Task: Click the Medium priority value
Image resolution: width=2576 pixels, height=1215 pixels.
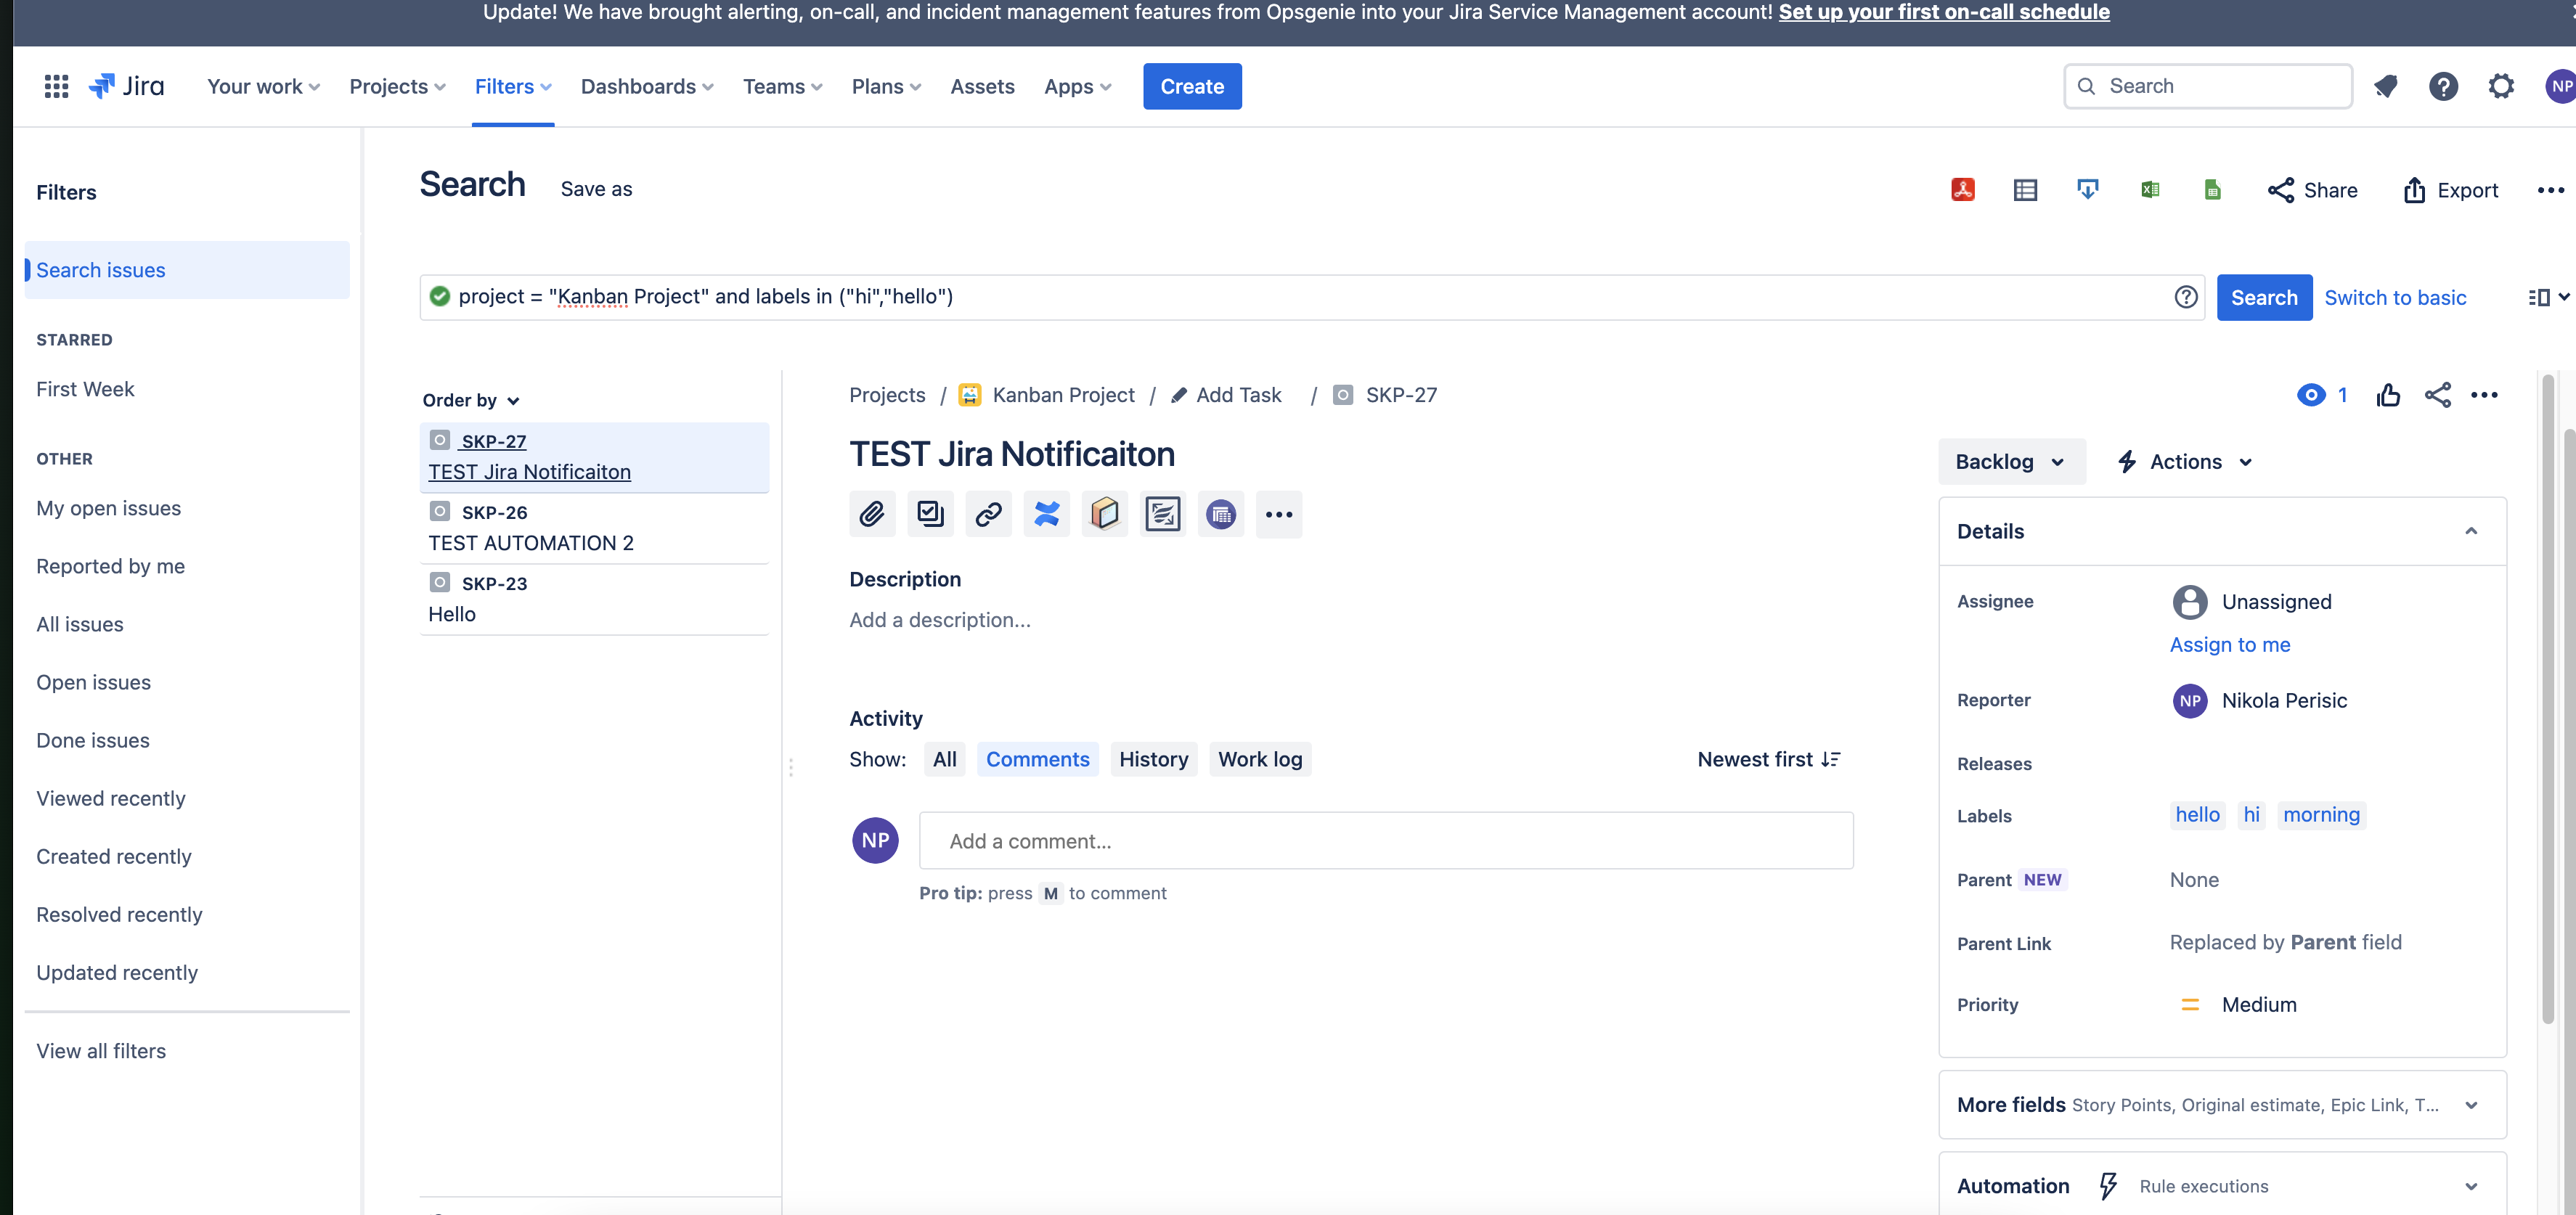Action: point(2258,1004)
